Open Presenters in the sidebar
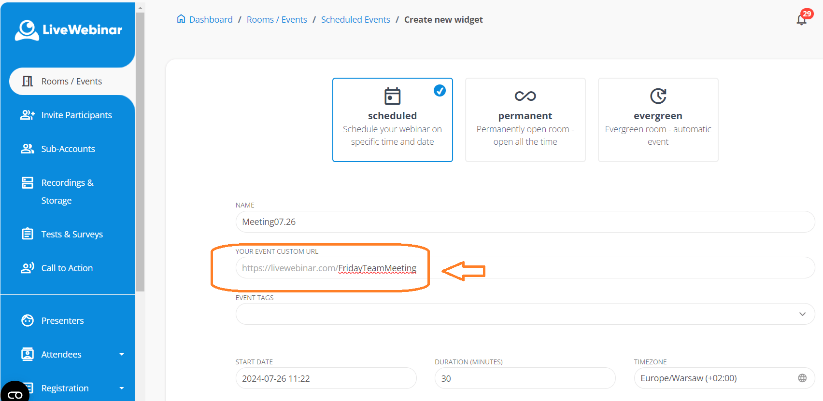 click(x=62, y=321)
